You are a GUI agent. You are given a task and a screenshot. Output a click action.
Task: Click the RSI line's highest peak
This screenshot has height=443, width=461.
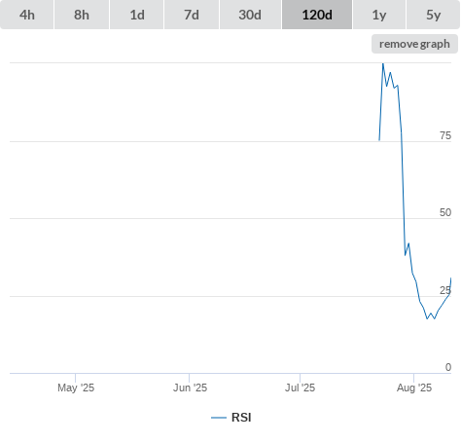coord(383,64)
